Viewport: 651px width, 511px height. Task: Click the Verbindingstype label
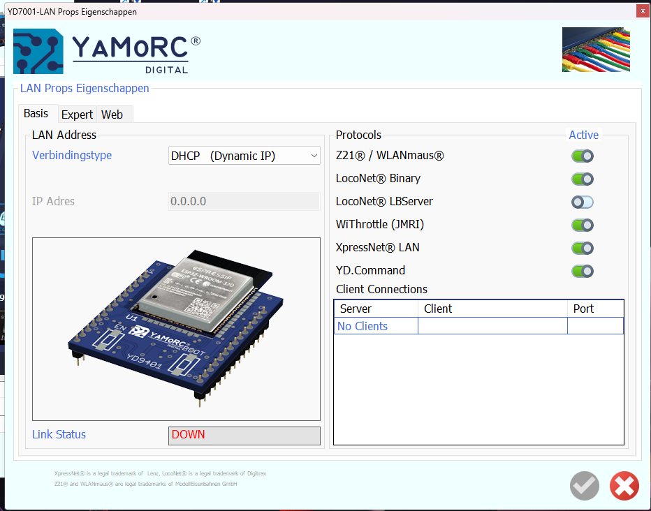72,155
